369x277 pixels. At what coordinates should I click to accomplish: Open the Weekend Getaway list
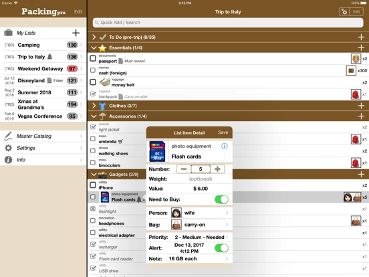pyautogui.click(x=43, y=69)
